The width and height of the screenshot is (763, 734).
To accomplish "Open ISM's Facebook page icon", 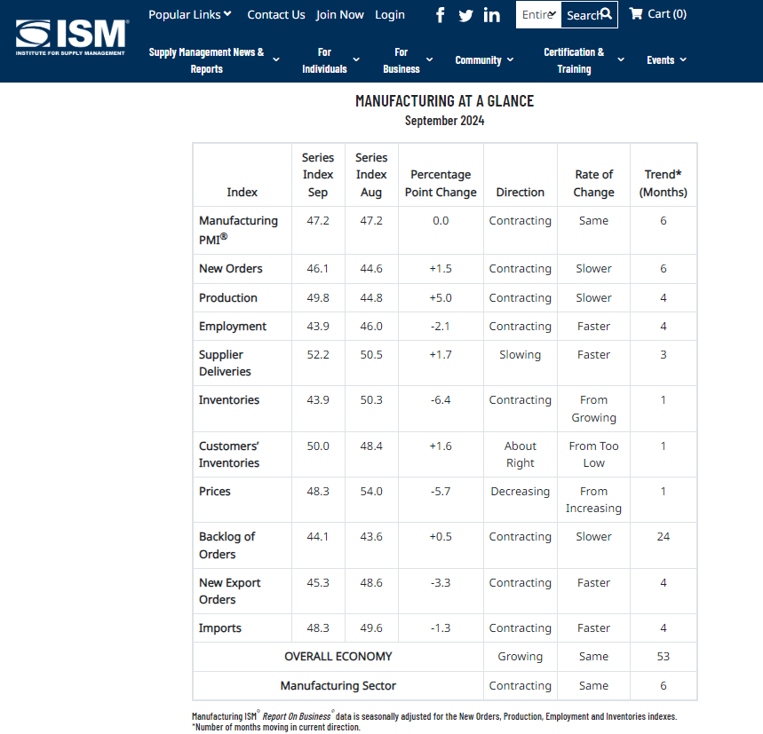I will point(441,15).
